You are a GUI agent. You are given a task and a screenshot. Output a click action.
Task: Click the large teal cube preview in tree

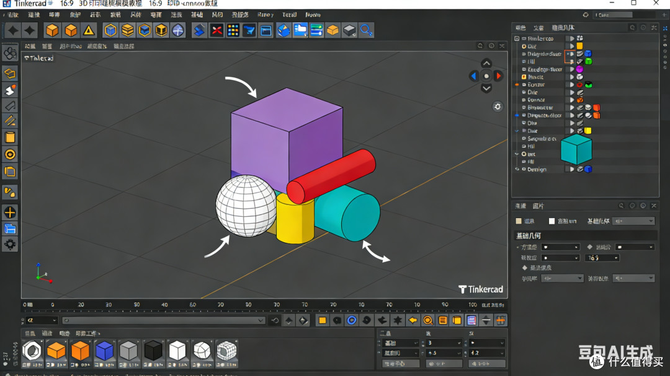point(576,149)
